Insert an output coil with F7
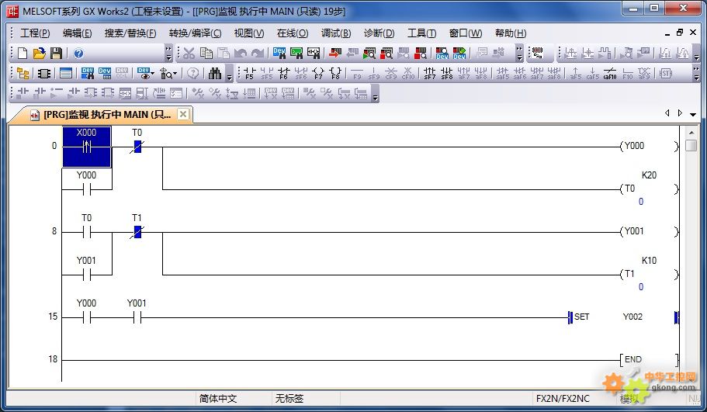707x412 pixels. coord(318,74)
